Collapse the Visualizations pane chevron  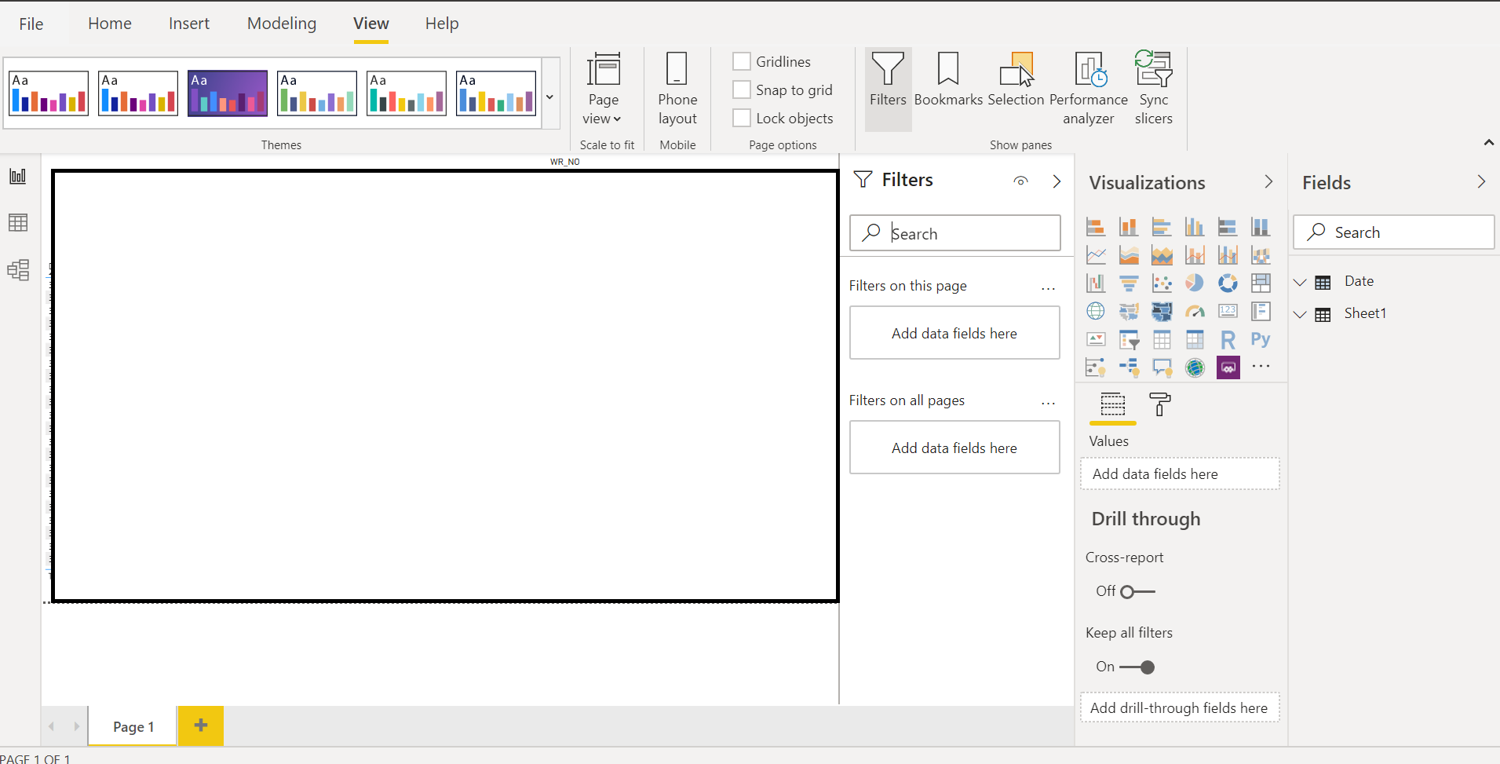pyautogui.click(x=1268, y=181)
